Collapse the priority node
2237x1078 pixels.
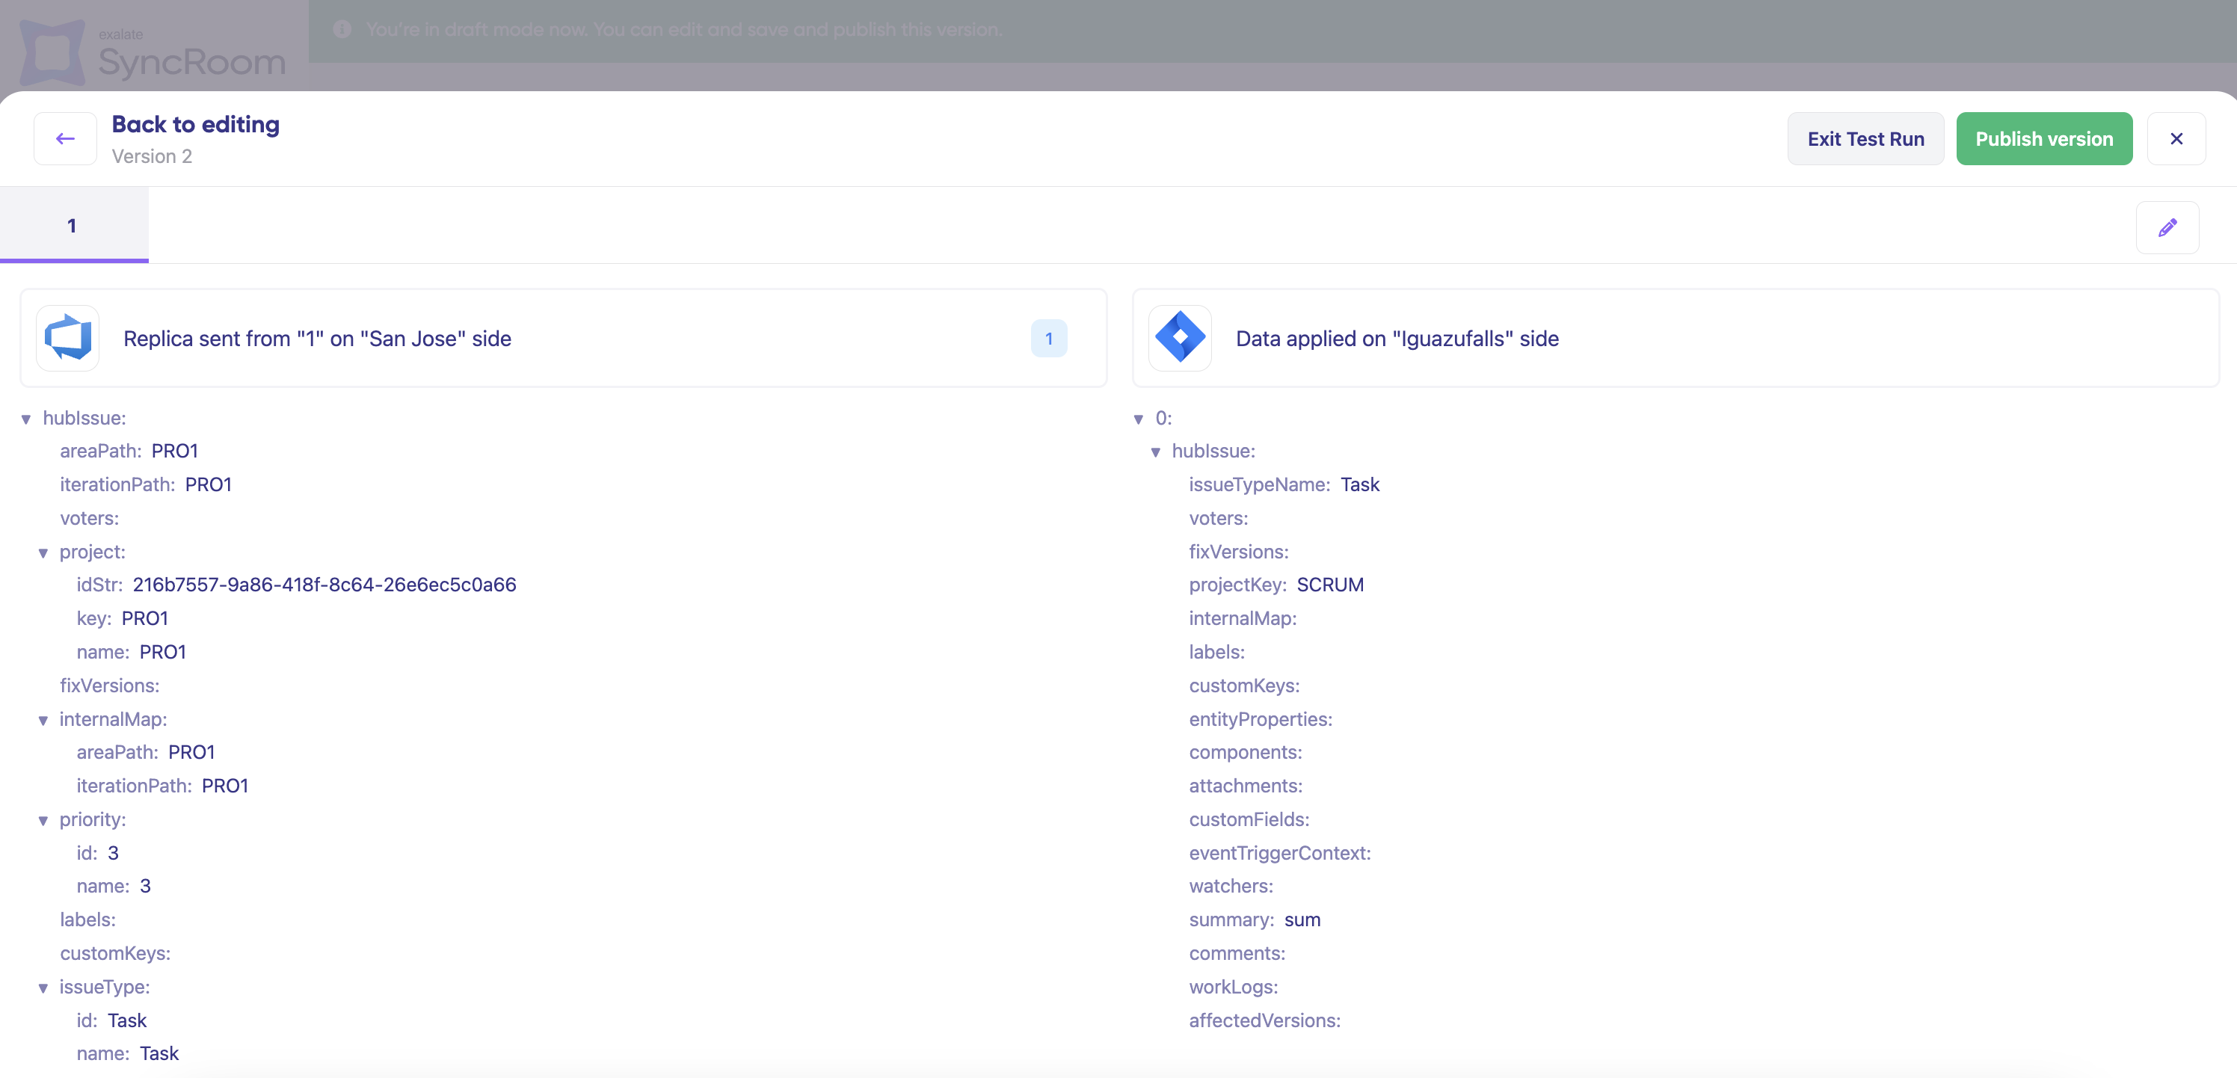click(x=43, y=820)
